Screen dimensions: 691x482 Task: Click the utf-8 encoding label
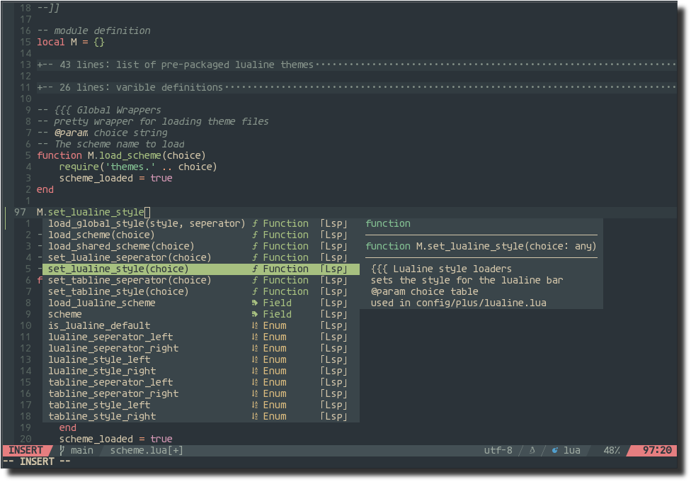coord(498,450)
